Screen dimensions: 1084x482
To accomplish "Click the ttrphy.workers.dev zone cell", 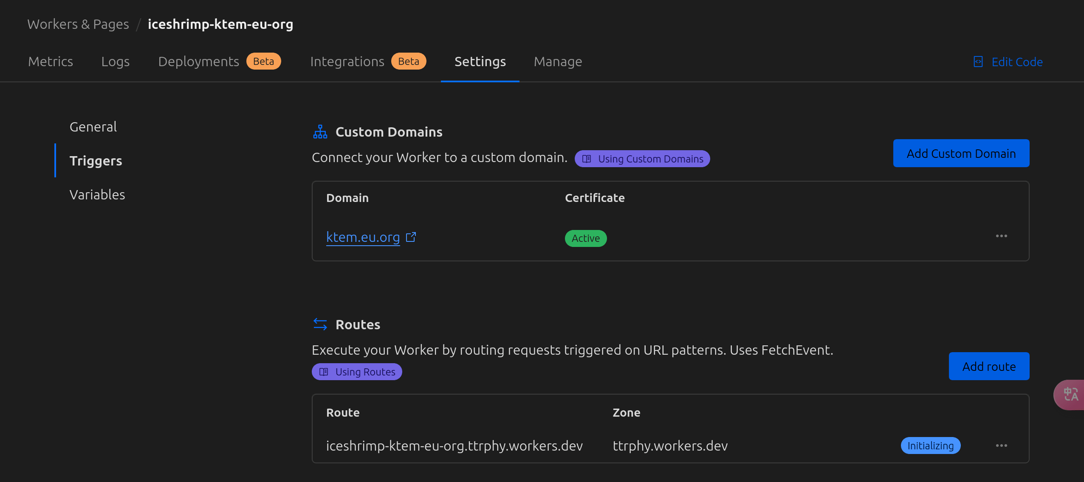I will coord(670,446).
